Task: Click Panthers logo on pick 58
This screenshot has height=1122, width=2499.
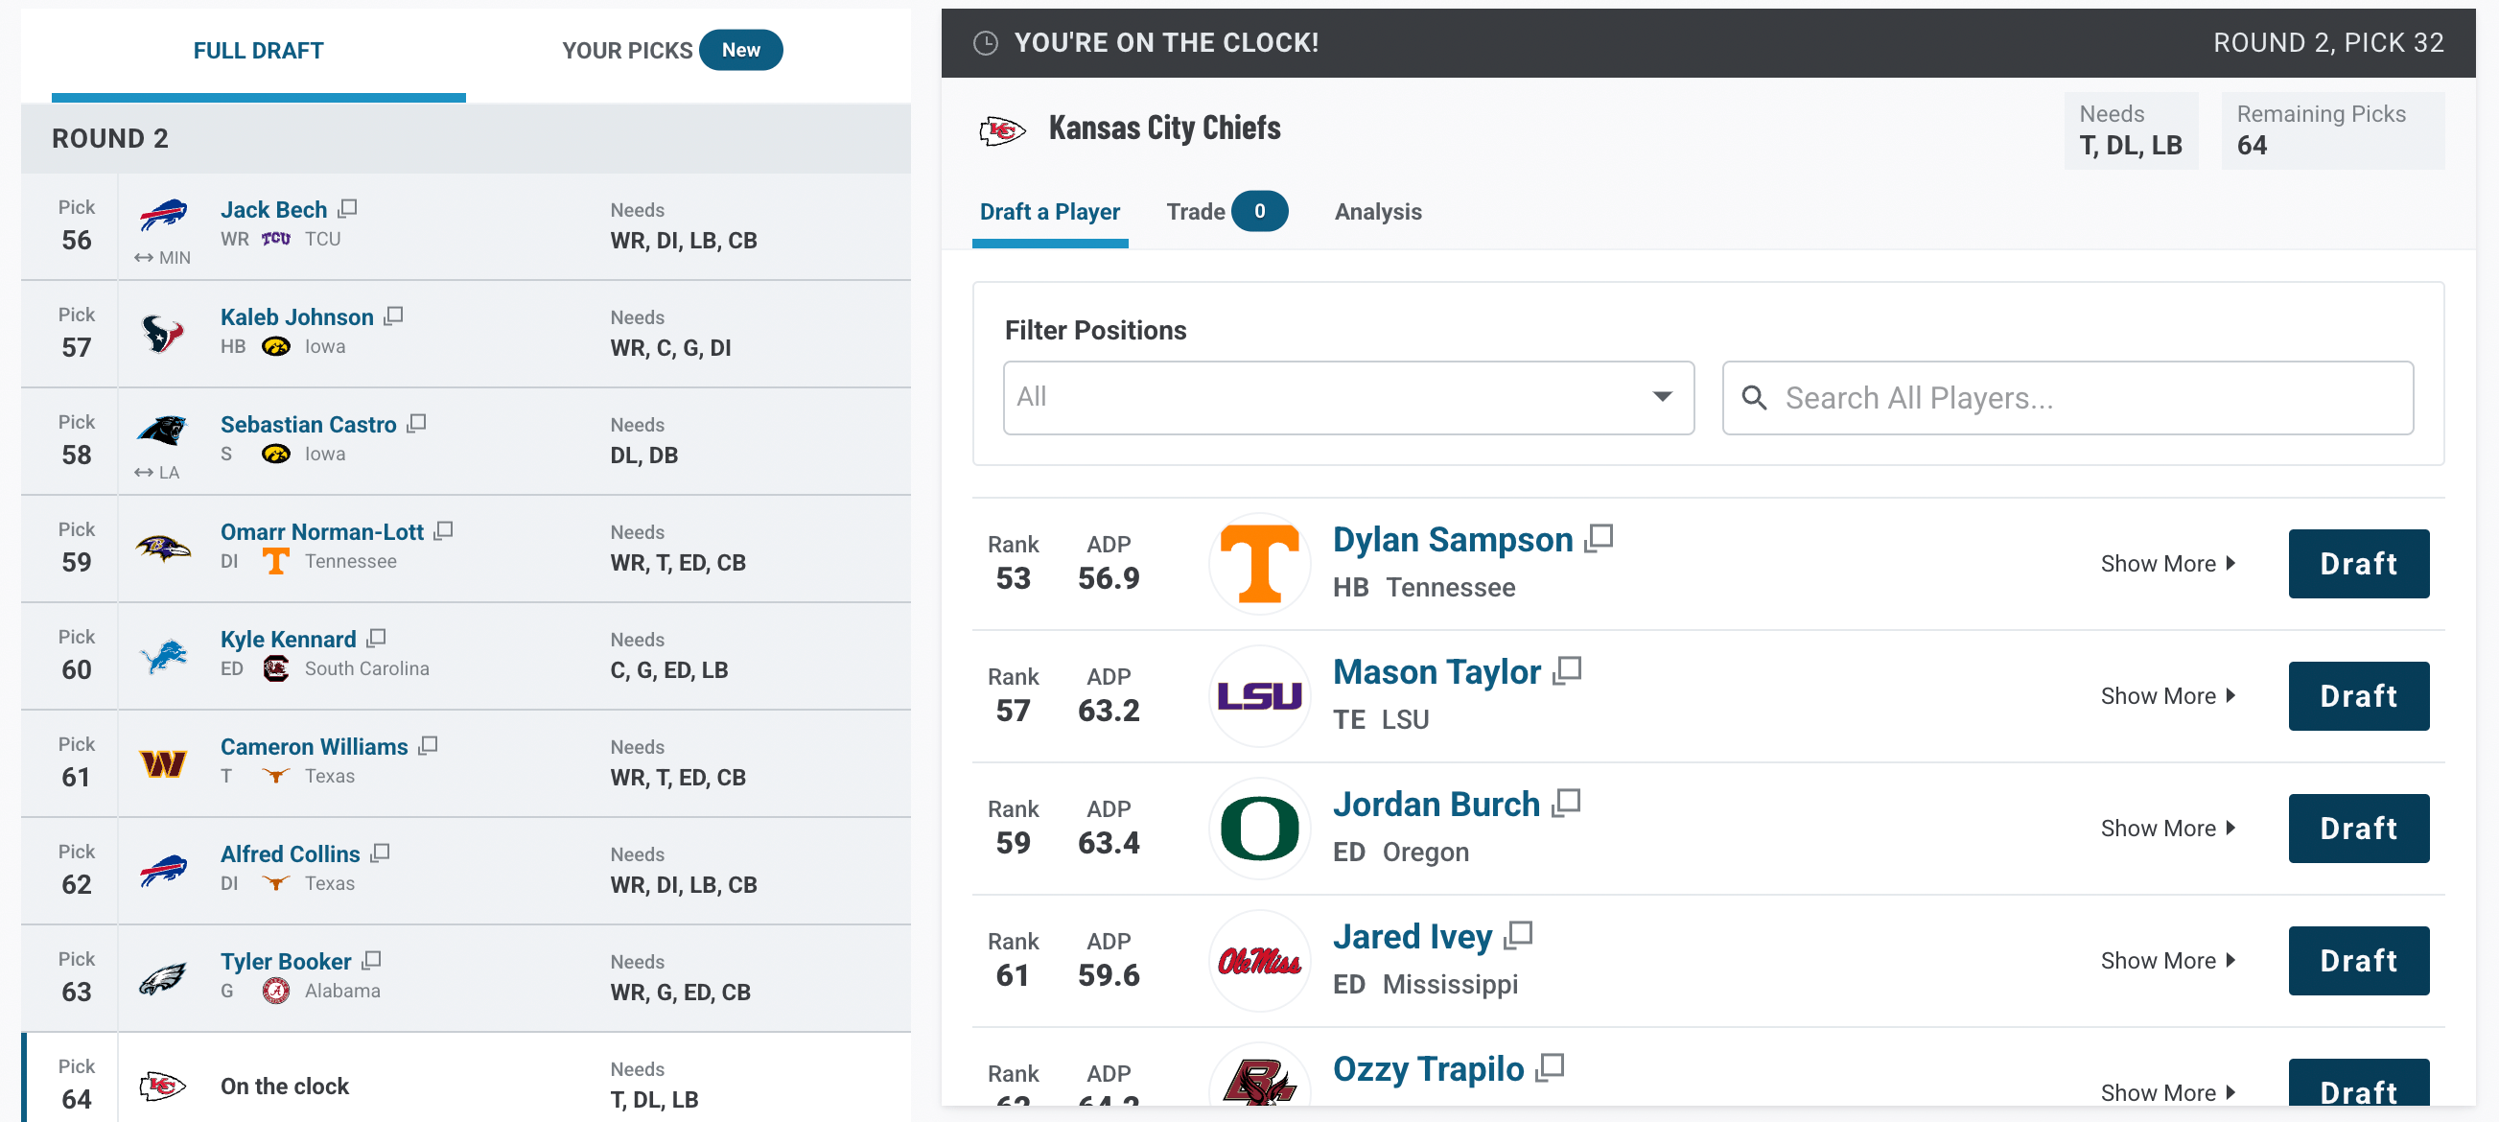Action: (163, 430)
